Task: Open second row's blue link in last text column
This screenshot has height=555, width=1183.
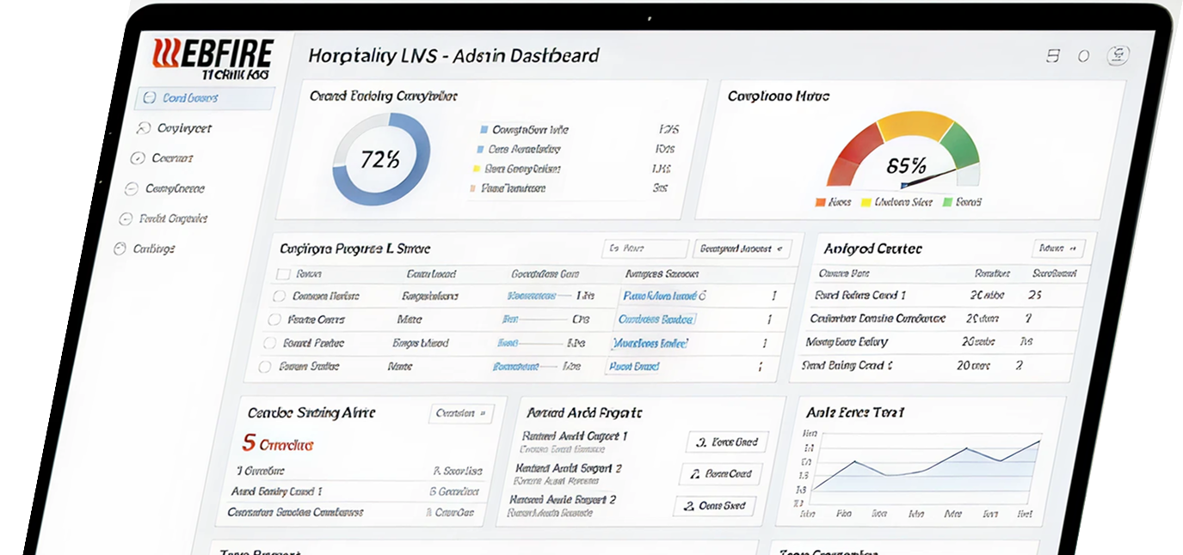Action: (656, 319)
